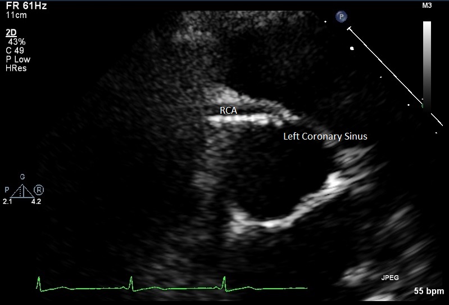Click the sector triangle icon under G
The height and width of the screenshot is (305, 449).
tap(22, 190)
